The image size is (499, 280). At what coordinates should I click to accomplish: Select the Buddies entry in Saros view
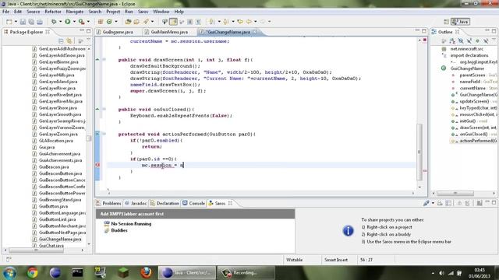point(119,230)
